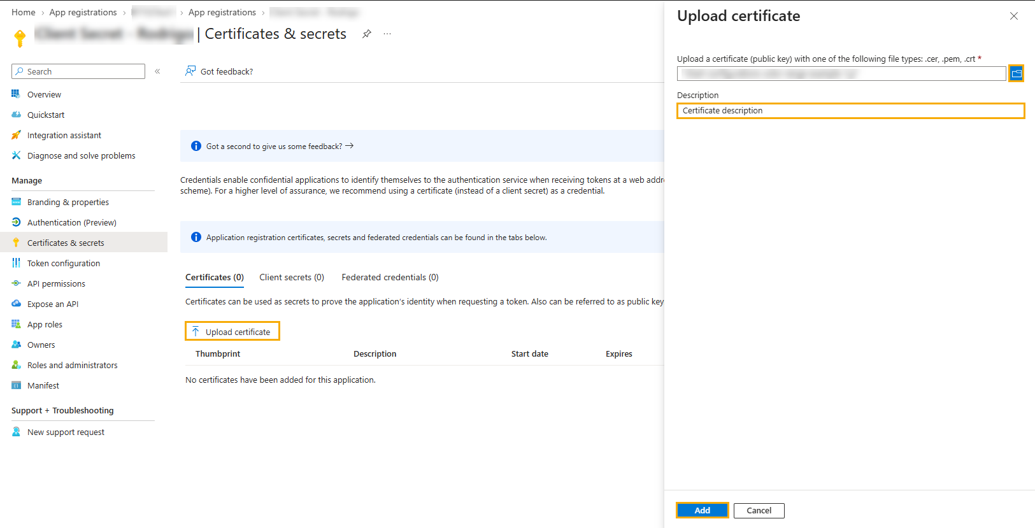Open the more options ellipsis menu
This screenshot has width=1035, height=528.
tap(387, 34)
